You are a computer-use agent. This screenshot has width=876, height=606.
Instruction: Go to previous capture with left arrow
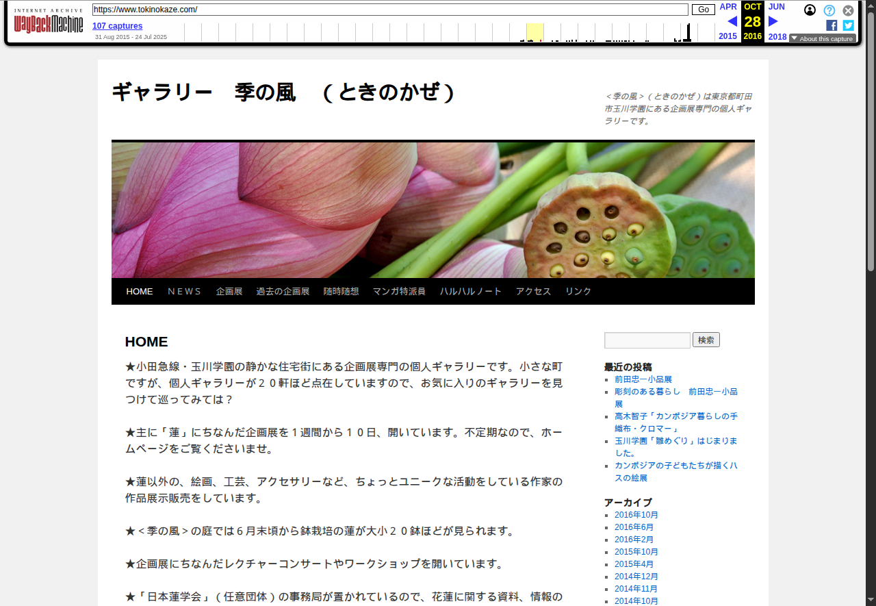click(x=732, y=21)
